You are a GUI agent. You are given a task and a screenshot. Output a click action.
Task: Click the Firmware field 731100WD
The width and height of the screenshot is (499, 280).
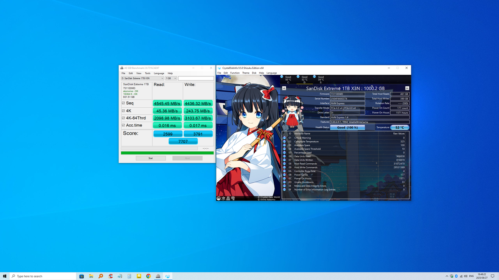[347, 94]
